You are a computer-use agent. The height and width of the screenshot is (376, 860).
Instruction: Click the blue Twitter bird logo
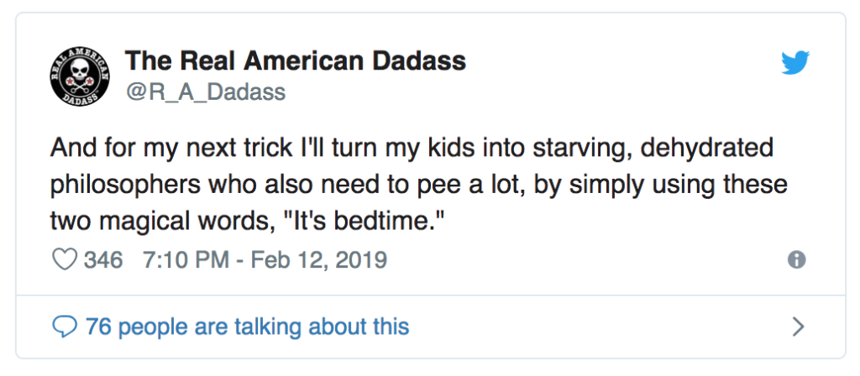coord(795,62)
